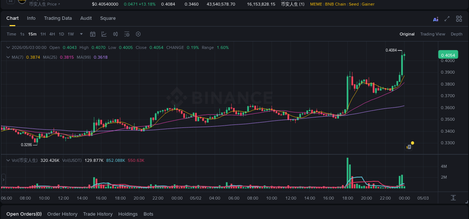The width and height of the screenshot is (469, 219).
Task: Select the 15m interval
Action: (x=32, y=34)
